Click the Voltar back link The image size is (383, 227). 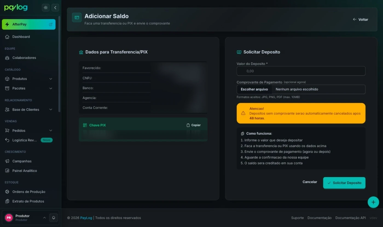(x=361, y=19)
